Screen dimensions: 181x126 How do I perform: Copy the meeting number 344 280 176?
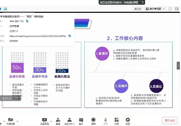pos(27,21)
